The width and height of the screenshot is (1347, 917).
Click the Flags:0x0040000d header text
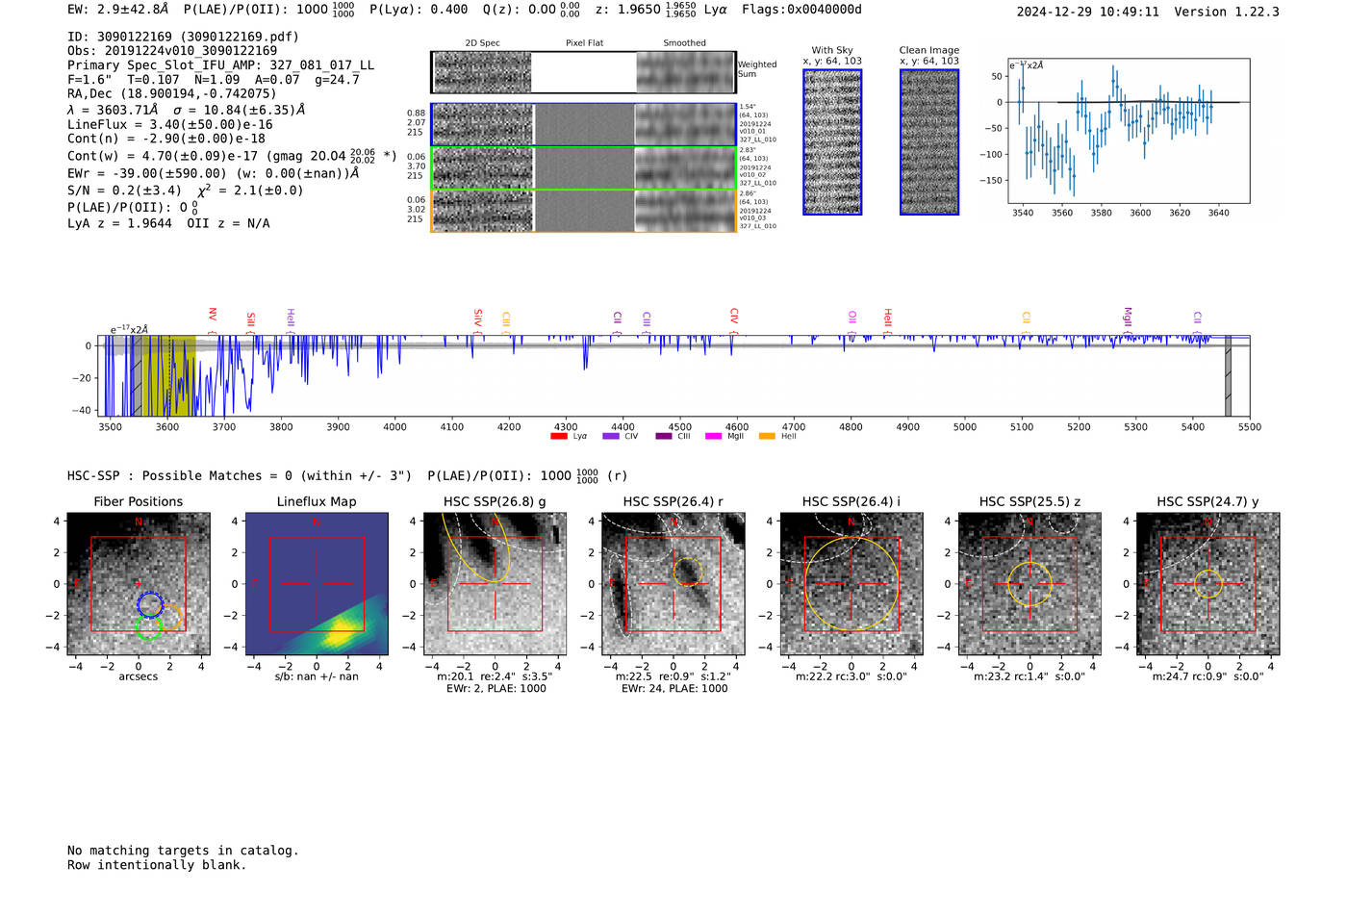801,9
